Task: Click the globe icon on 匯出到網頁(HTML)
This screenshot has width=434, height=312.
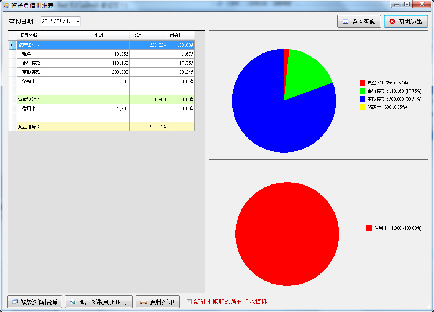Action: pos(73,302)
